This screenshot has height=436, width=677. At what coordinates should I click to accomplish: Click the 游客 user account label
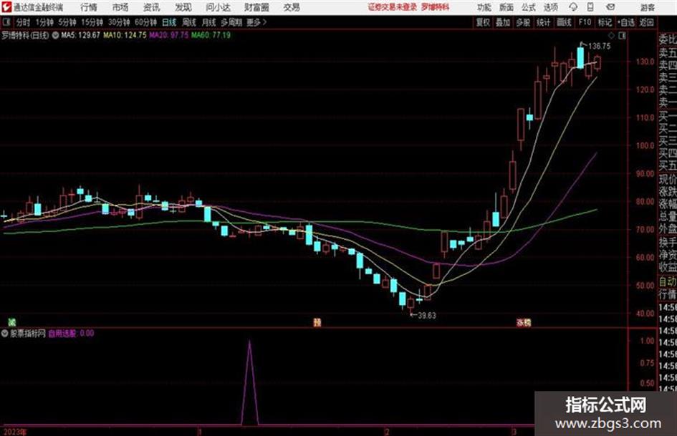pyautogui.click(x=647, y=7)
